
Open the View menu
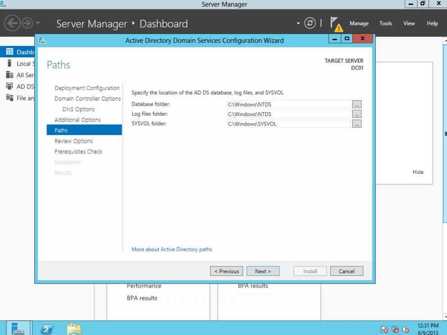pos(409,23)
